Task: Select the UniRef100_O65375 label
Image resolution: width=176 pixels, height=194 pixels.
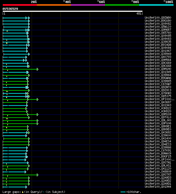Action: 158,96
